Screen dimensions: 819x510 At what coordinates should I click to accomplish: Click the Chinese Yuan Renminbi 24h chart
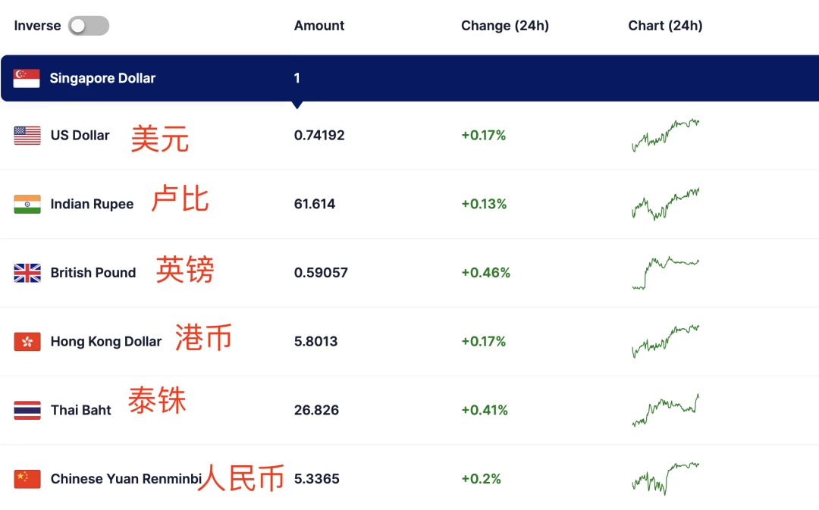pos(665,478)
